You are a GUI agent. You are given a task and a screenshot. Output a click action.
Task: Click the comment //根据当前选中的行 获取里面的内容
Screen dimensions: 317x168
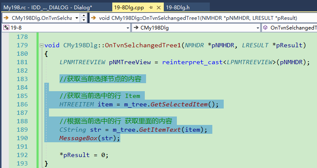coord(116,121)
